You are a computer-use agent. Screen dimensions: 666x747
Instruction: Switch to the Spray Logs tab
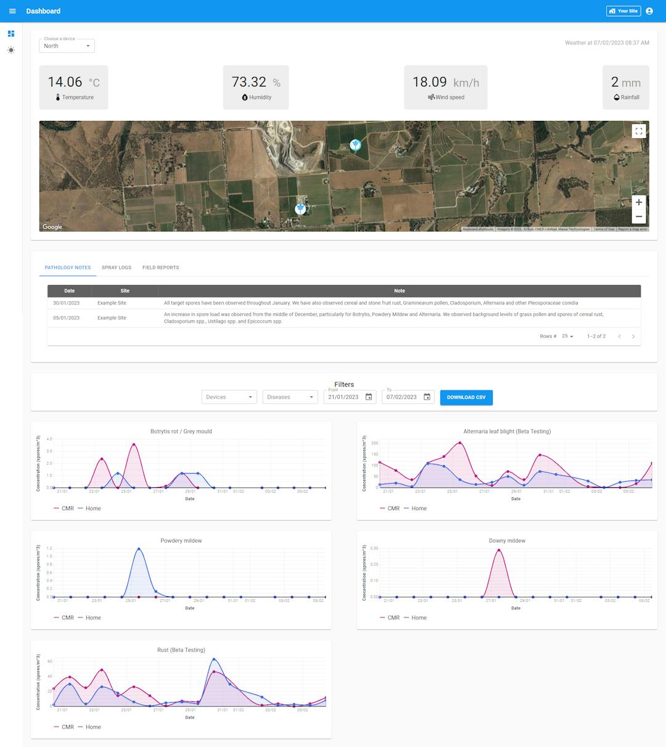click(x=116, y=267)
